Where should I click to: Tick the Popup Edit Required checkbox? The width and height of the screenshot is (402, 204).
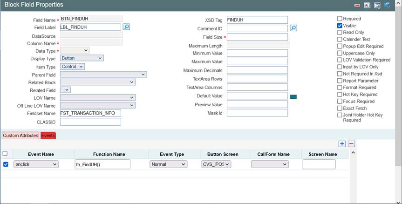point(340,46)
